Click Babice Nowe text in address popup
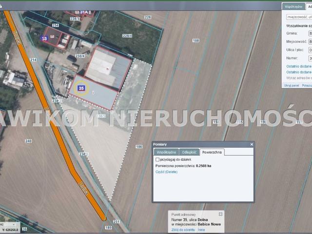 point(209,224)
